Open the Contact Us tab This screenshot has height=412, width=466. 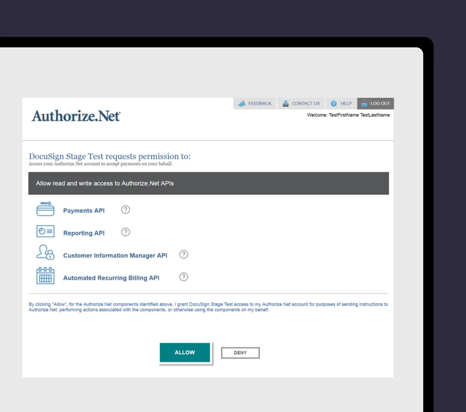pyautogui.click(x=301, y=104)
